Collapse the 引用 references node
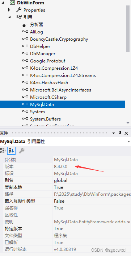The height and width of the screenshot is (256, 131). click(9, 17)
